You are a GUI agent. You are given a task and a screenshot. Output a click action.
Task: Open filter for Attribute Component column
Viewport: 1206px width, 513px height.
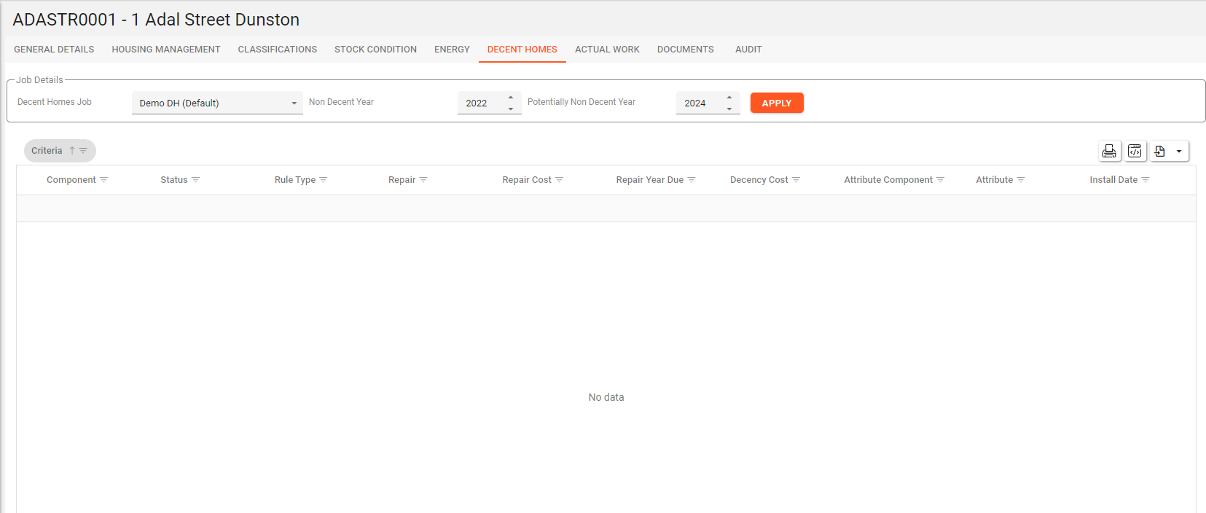pyautogui.click(x=941, y=180)
